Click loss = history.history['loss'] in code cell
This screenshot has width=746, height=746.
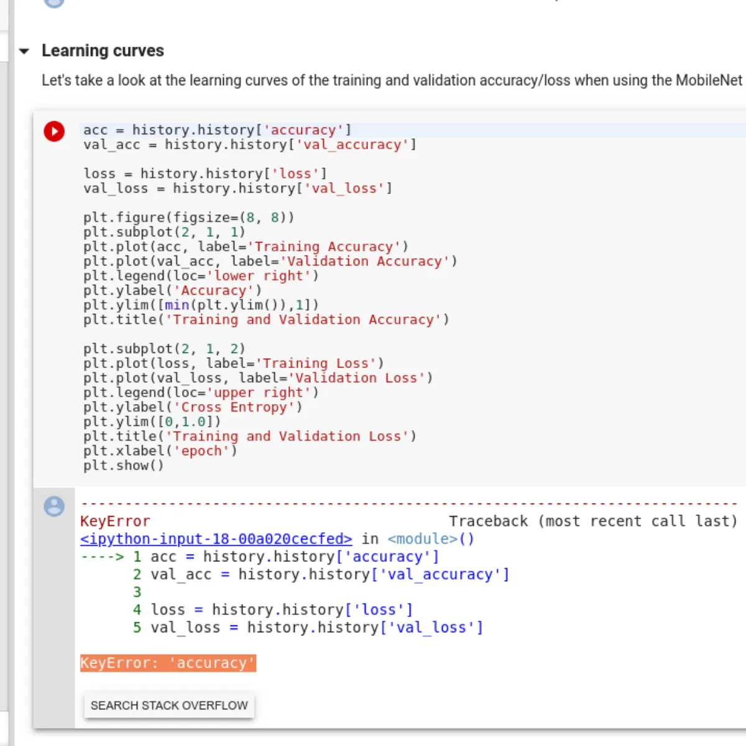pos(205,173)
